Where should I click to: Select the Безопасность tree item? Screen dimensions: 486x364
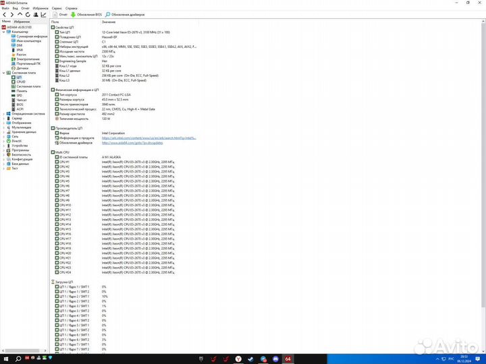coord(19,155)
